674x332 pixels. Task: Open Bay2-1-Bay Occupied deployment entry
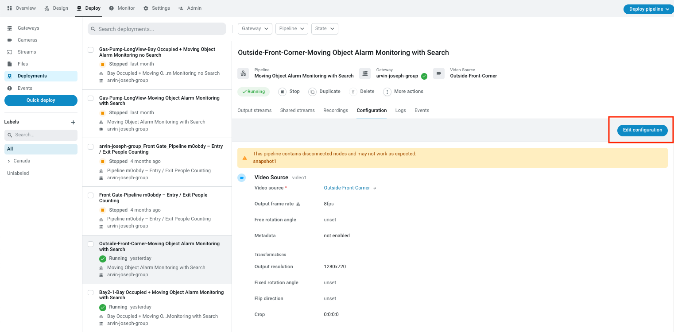coord(157,308)
